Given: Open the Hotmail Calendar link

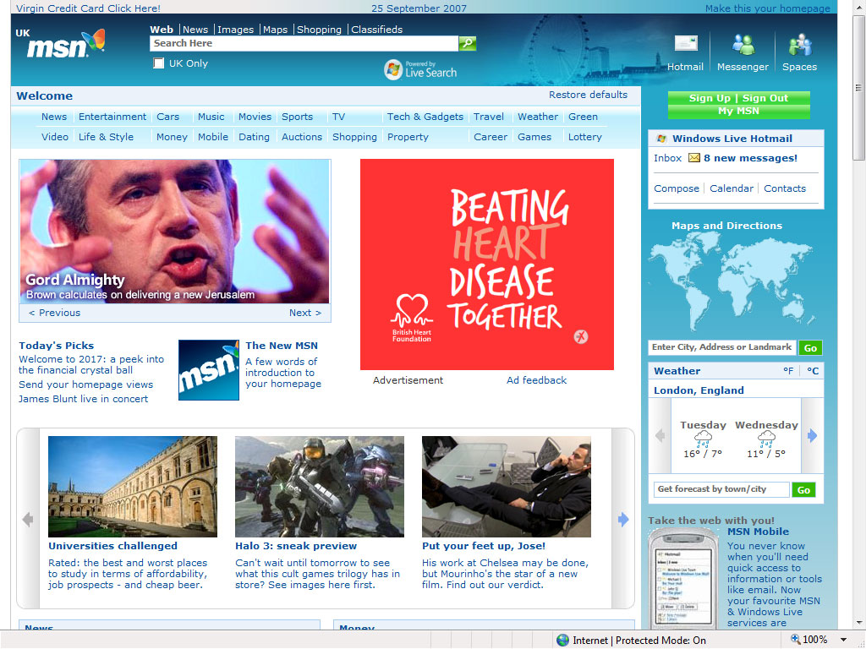Looking at the screenshot, I should click(732, 188).
